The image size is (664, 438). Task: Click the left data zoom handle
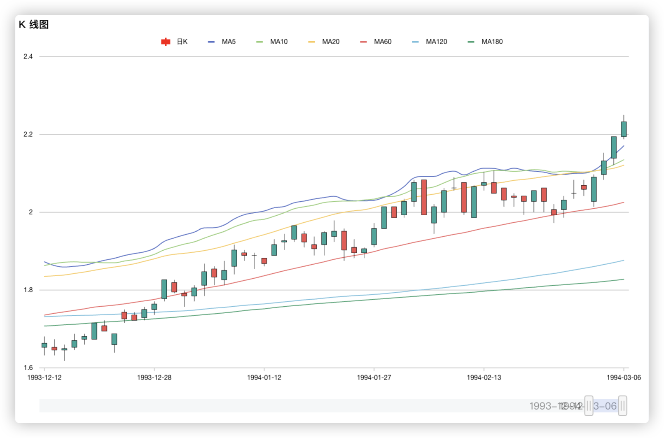click(x=589, y=406)
